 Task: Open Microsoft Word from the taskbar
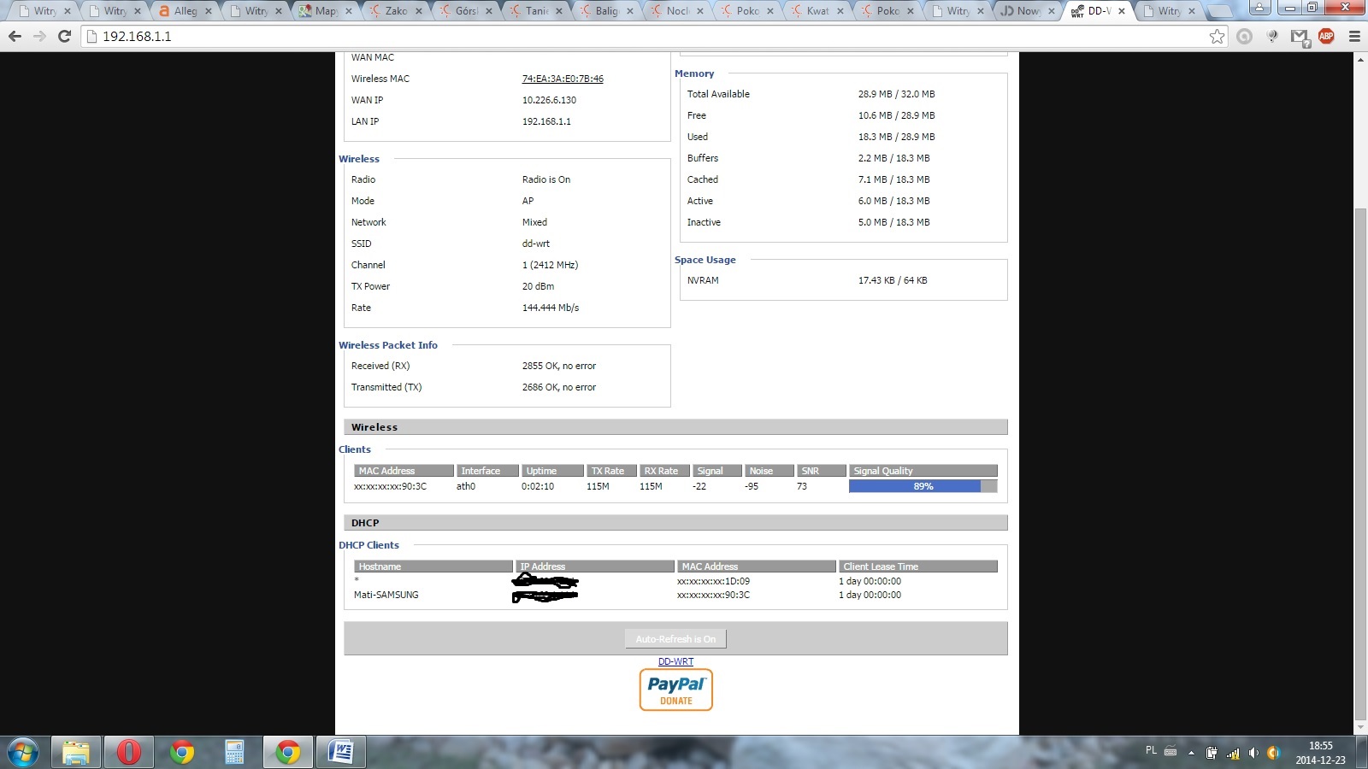tap(340, 752)
